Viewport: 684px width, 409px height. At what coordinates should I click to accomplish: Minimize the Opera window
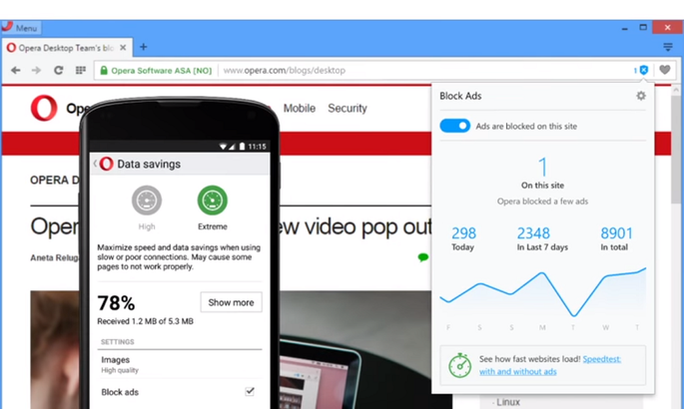pos(625,28)
